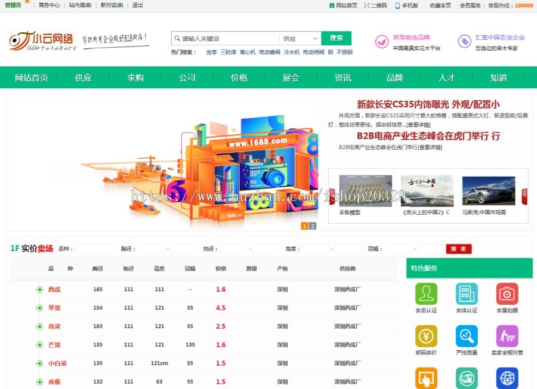Open the 实名认证 real-name certification icon

pyautogui.click(x=426, y=293)
